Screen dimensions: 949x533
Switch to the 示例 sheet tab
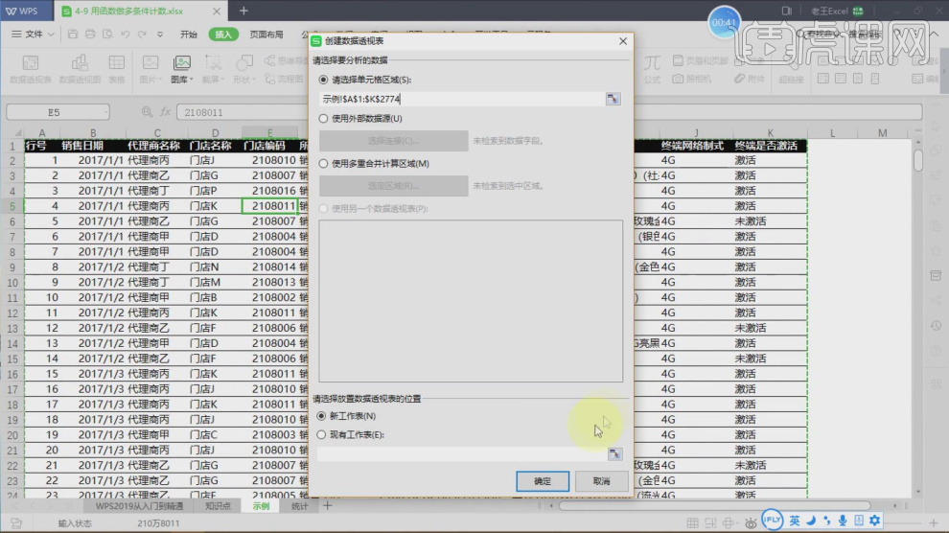(261, 506)
